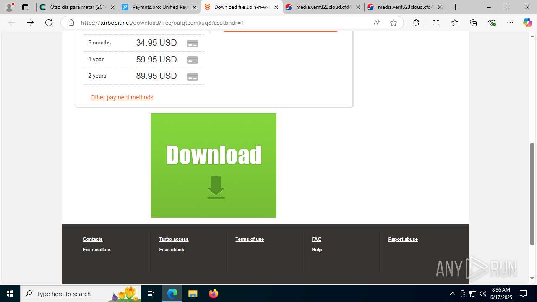Click the scrollbar down arrow
This screenshot has width=537, height=302.
coord(532,278)
